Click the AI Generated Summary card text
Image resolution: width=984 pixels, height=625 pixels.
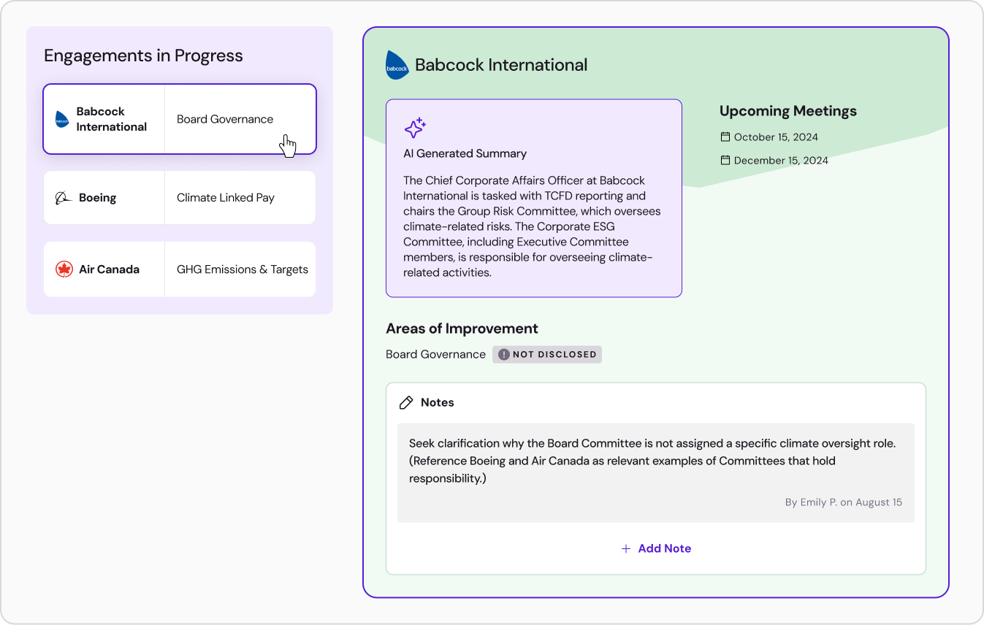[533, 226]
